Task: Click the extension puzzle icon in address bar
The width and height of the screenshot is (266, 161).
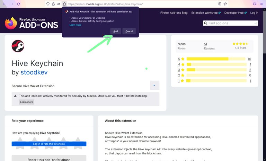Action: click(x=64, y=4)
